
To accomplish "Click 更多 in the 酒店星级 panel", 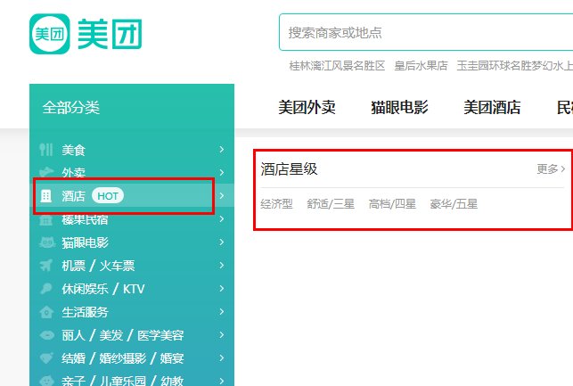I will (x=551, y=168).
